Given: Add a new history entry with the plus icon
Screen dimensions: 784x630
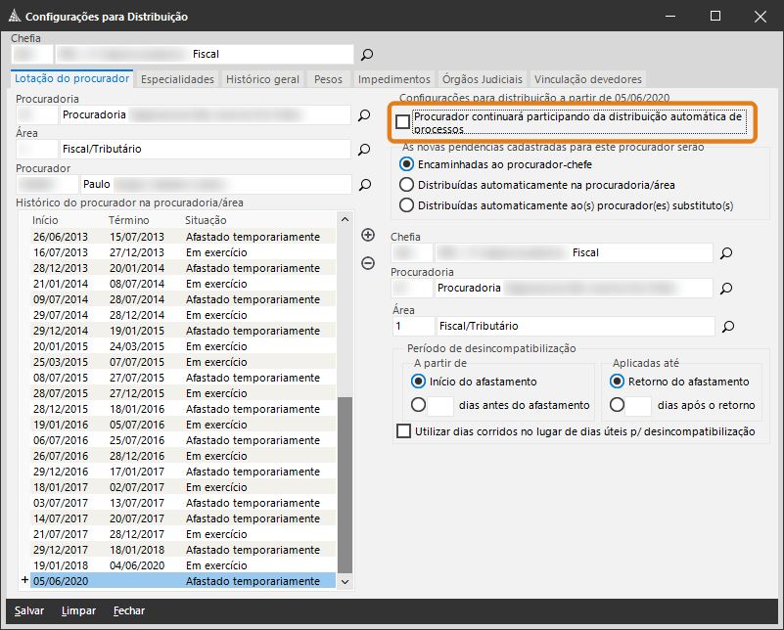Looking at the screenshot, I should (368, 235).
